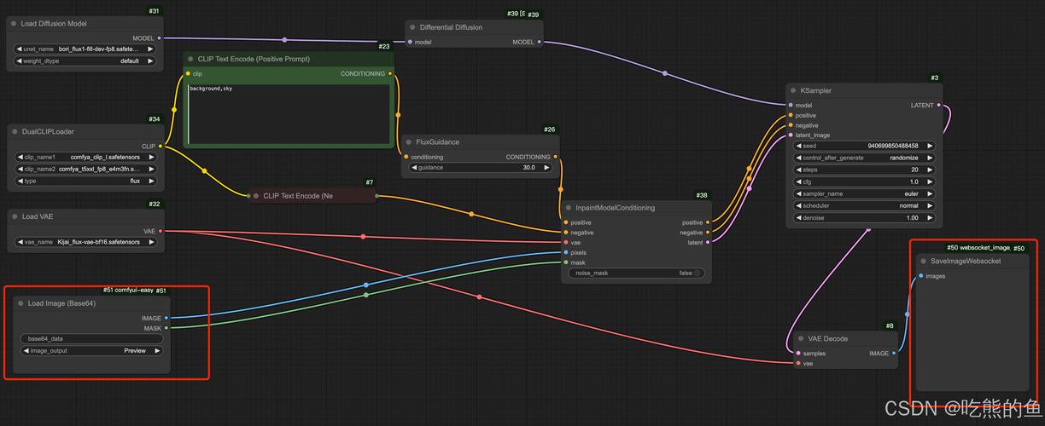Click the right arrow on sampler_name
The width and height of the screenshot is (1045, 426).
point(930,193)
